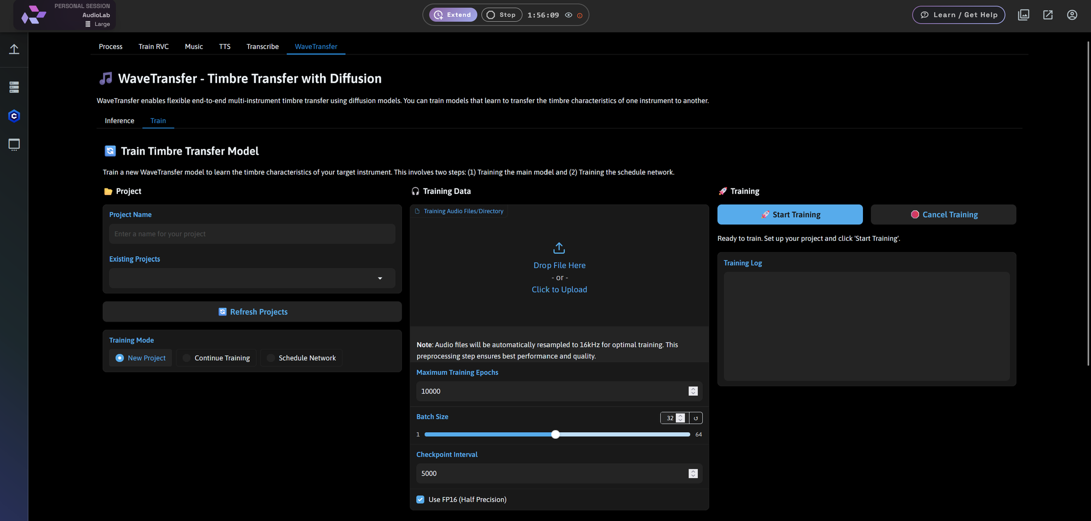Viewport: 1091px width, 521px height.
Task: Open the image gallery icon in the header
Action: pyautogui.click(x=1023, y=15)
